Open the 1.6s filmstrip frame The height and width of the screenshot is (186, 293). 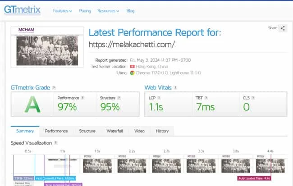[97, 164]
